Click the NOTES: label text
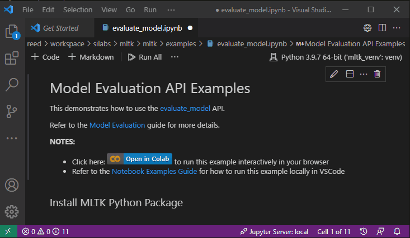 [x=62, y=142]
